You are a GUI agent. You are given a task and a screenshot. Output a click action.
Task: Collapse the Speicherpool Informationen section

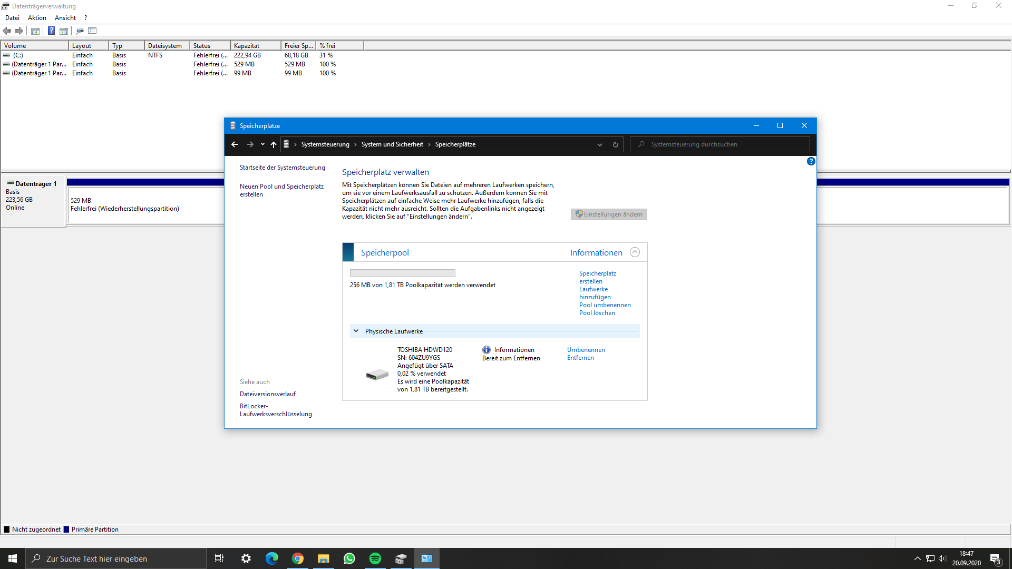(635, 252)
